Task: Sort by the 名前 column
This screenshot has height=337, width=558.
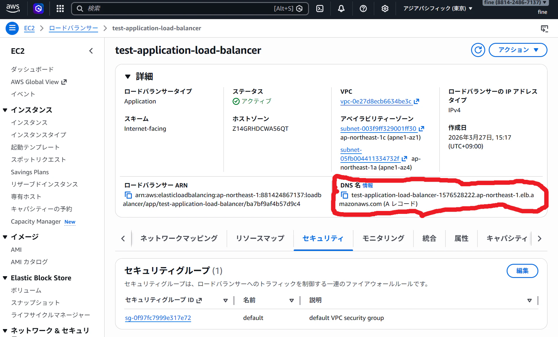Action: coord(292,300)
